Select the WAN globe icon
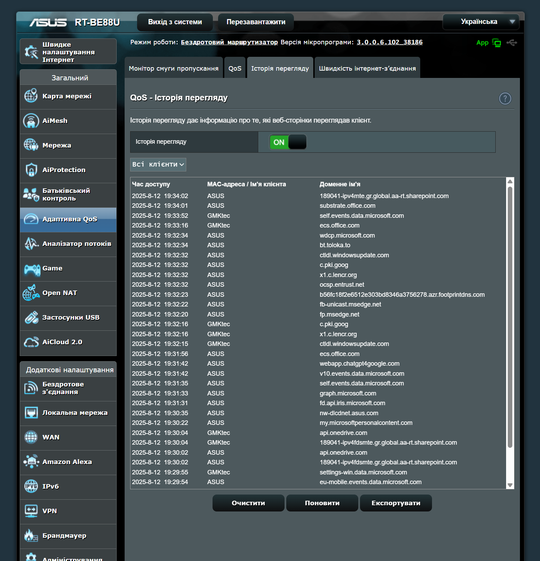Screen dimensions: 540x561 pyautogui.click(x=31, y=437)
